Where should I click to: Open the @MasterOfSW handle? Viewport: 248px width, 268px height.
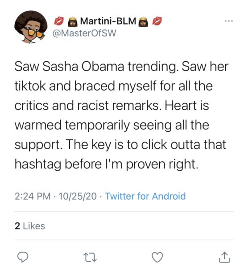pyautogui.click(x=84, y=33)
